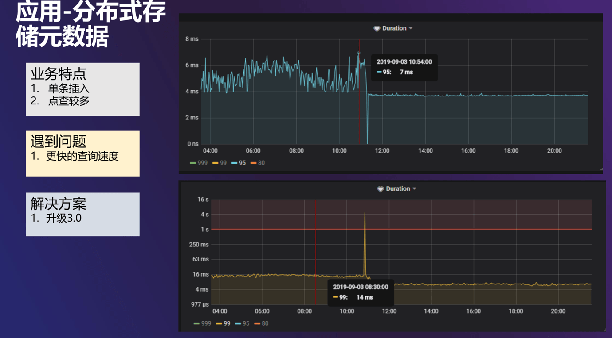Click the 12:00 label on the top chart's time axis

[x=382, y=151]
